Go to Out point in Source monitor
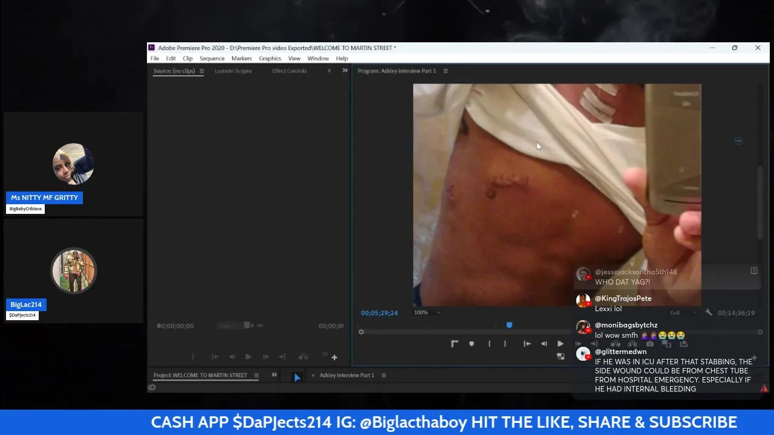This screenshot has width=774, height=435. coord(282,357)
